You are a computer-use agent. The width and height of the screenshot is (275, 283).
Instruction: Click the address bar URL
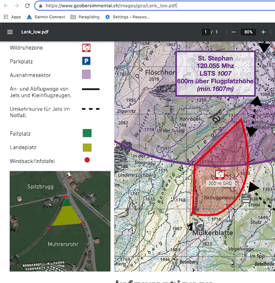tap(111, 6)
